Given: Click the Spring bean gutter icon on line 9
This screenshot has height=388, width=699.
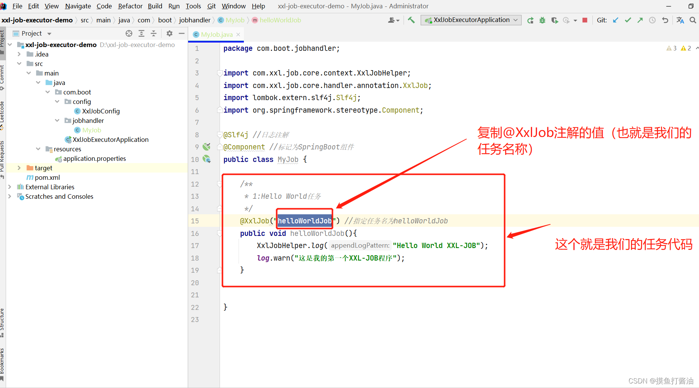Looking at the screenshot, I should [x=207, y=147].
